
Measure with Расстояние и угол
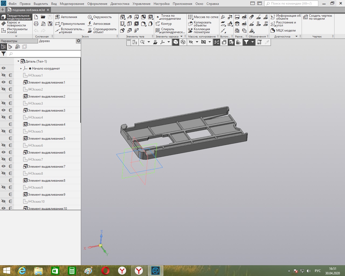pos(283,24)
